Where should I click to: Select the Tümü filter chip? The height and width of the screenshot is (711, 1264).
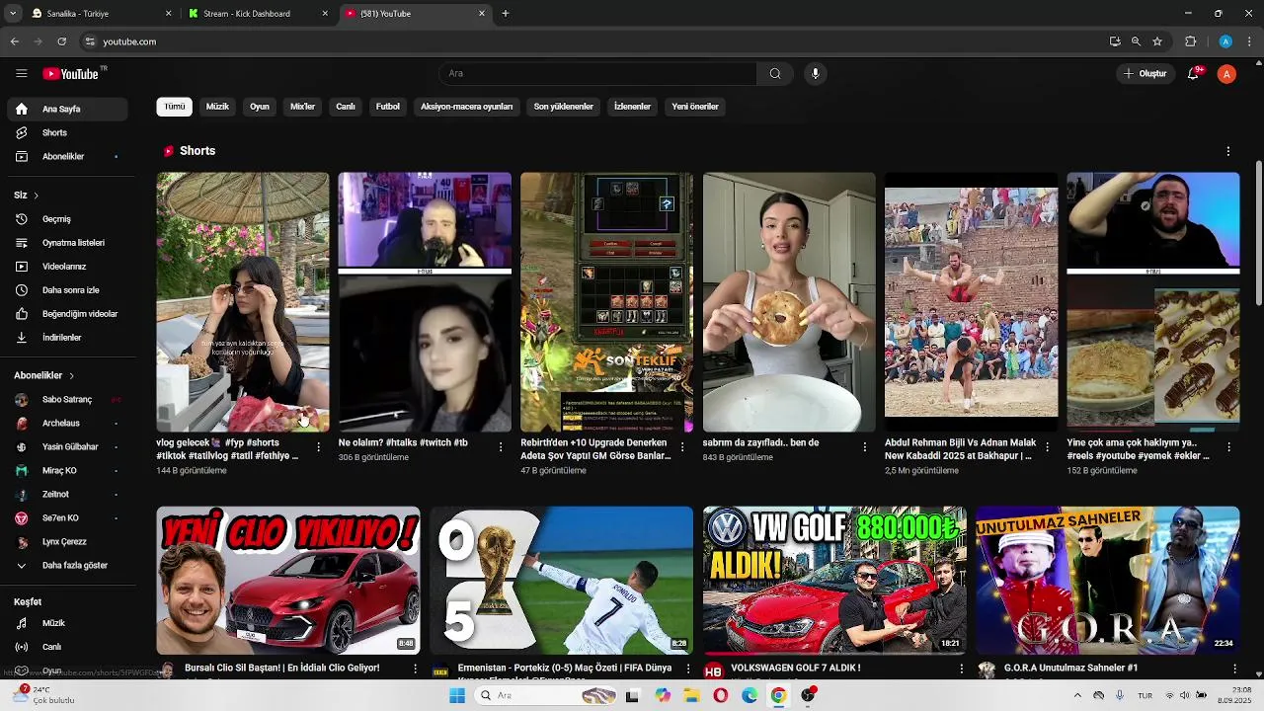(x=174, y=107)
